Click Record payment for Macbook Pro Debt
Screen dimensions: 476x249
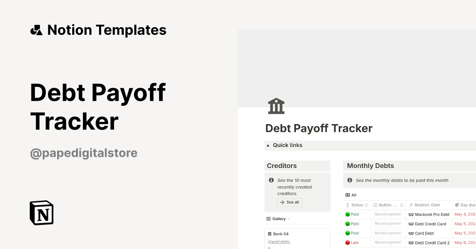click(x=388, y=214)
